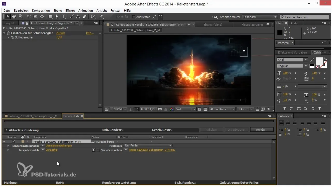Select the Rotation tool

[x=29, y=17]
